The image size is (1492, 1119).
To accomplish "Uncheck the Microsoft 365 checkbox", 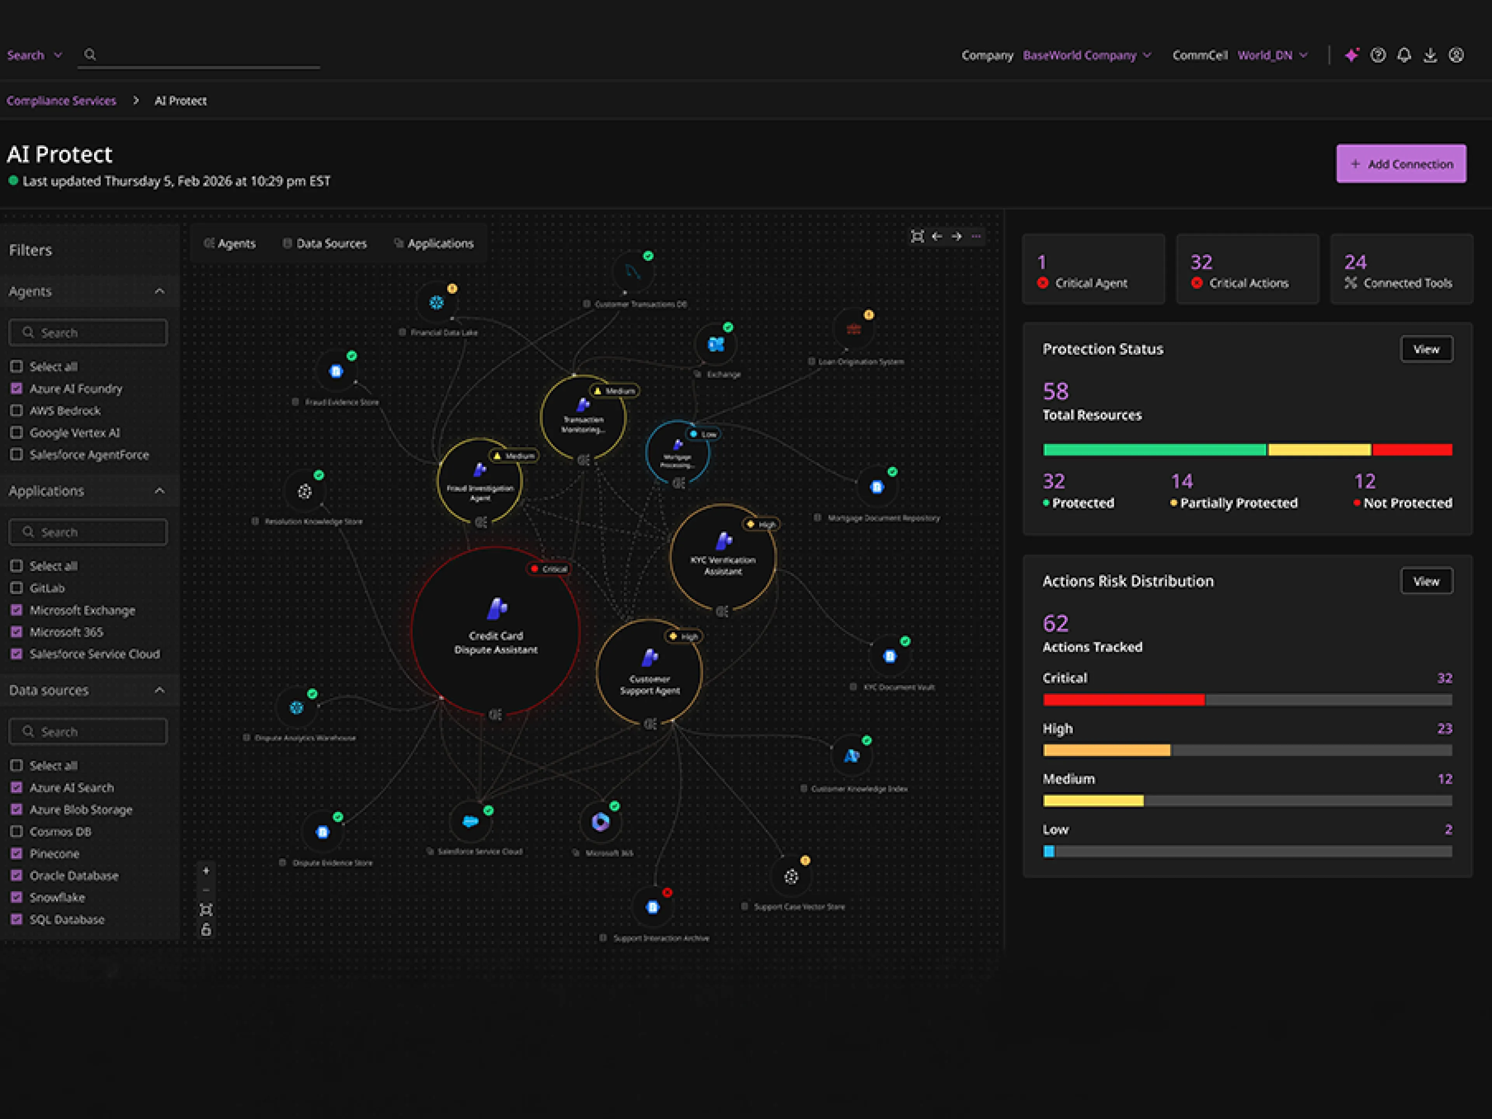I will pos(17,632).
